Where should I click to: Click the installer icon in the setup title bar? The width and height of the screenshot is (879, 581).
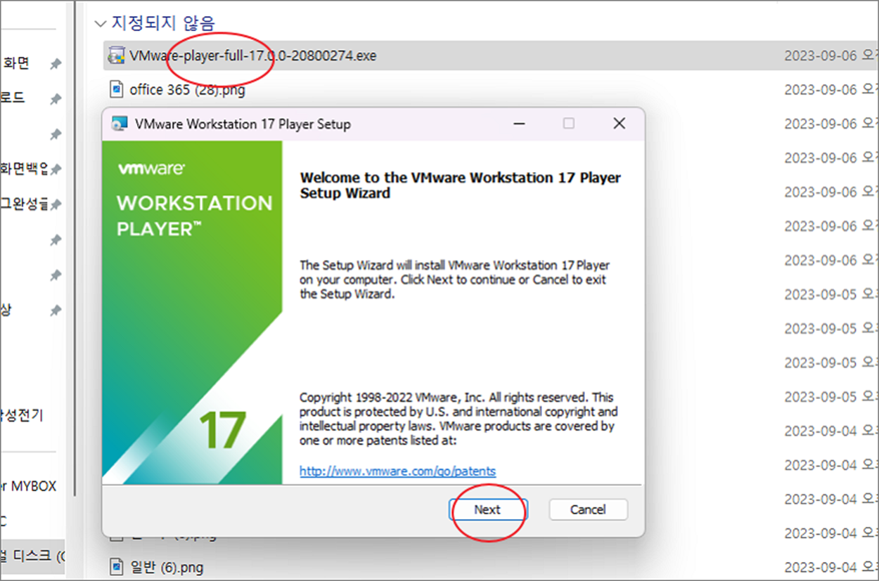120,124
